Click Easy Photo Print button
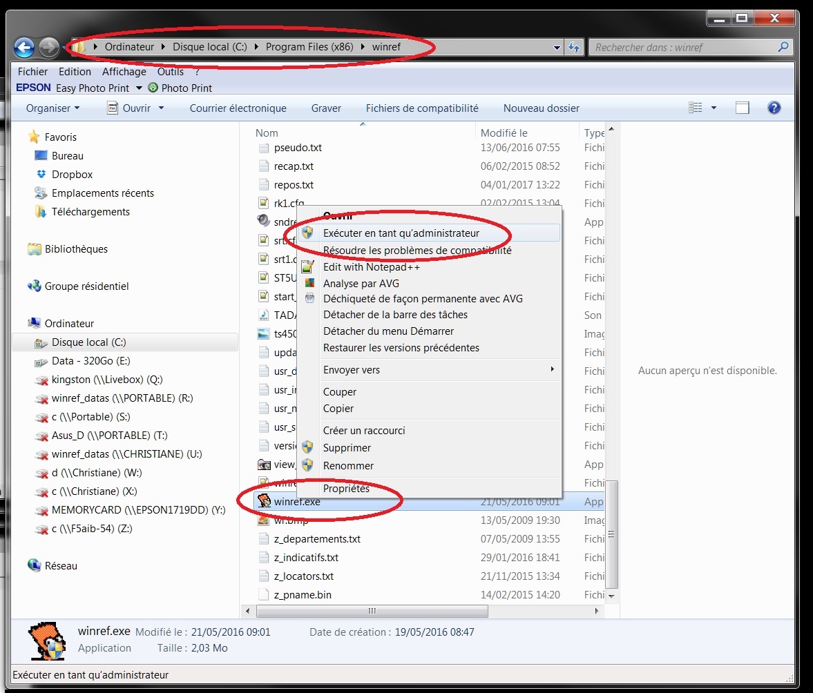 coord(93,88)
